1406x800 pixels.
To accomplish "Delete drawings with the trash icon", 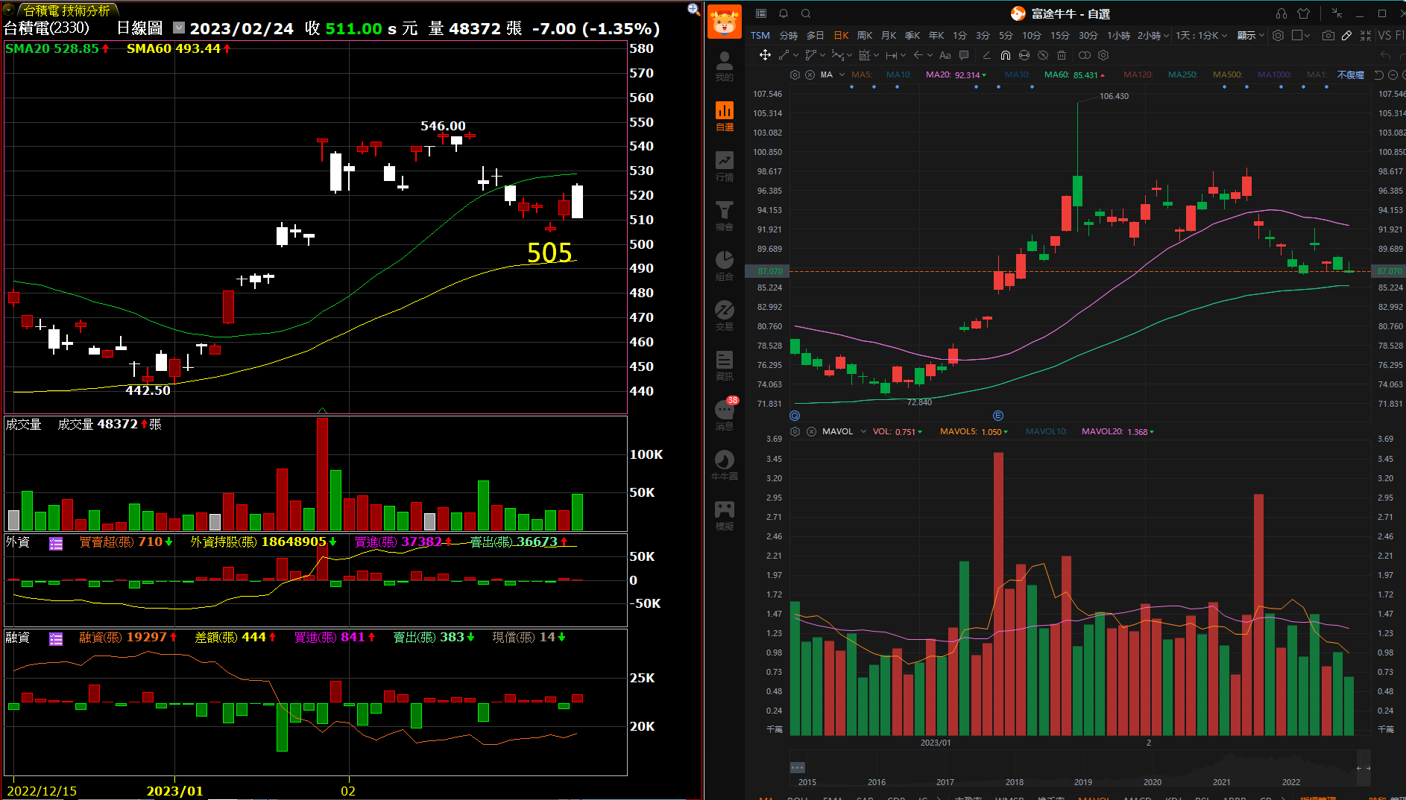I will (1062, 55).
